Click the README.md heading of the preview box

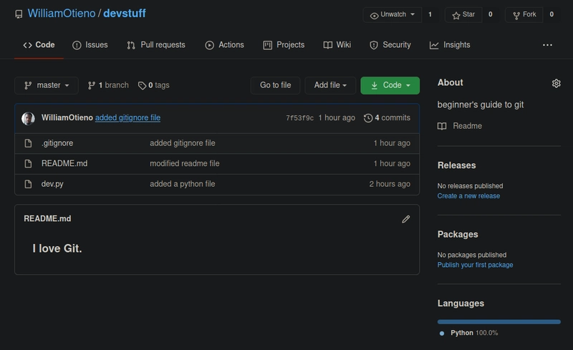pyautogui.click(x=47, y=219)
